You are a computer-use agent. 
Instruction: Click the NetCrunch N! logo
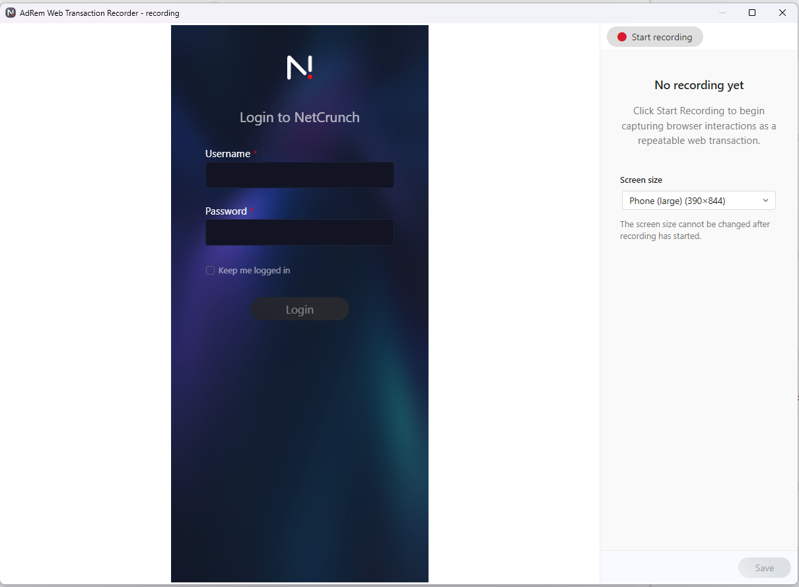(300, 67)
